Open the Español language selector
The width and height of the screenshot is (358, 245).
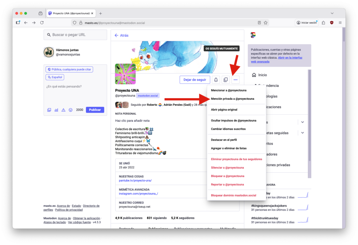click(x=55, y=77)
